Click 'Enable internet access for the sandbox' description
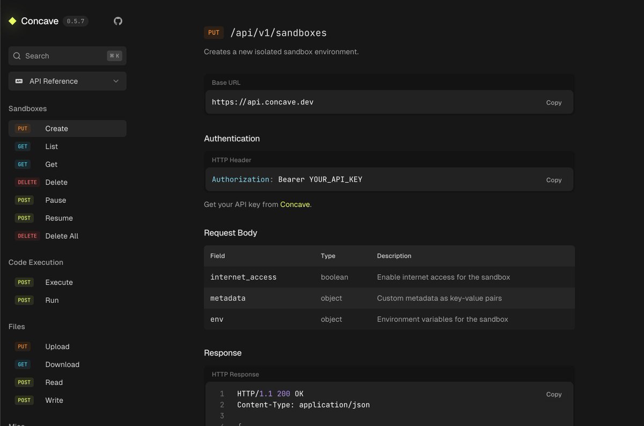Screen dimensions: 644x426 coord(443,277)
